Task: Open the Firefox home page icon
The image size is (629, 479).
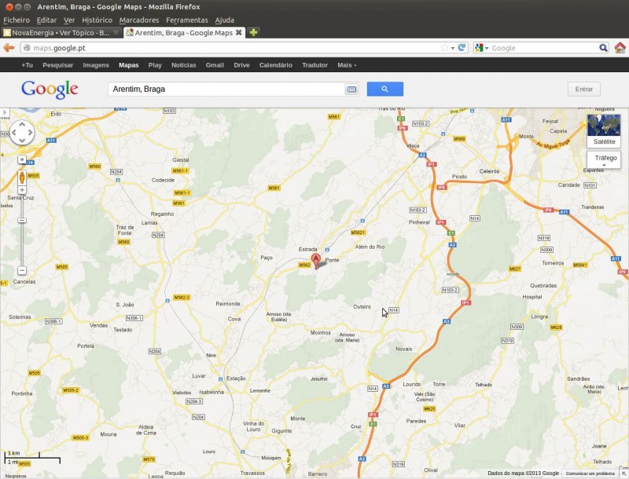Action: (620, 48)
